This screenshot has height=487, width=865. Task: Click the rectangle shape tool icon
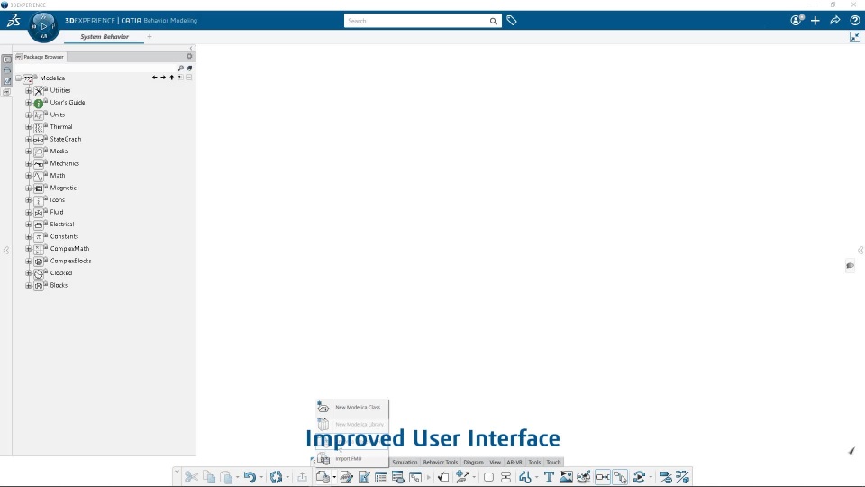pyautogui.click(x=488, y=477)
